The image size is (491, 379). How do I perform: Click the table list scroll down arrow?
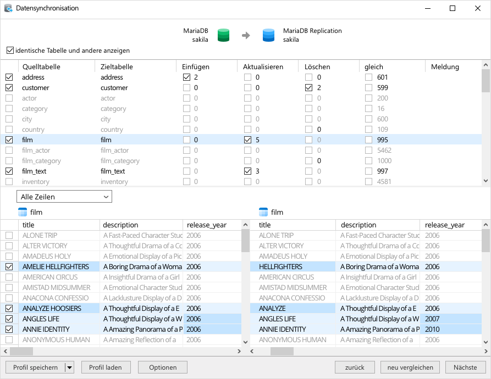(486, 180)
